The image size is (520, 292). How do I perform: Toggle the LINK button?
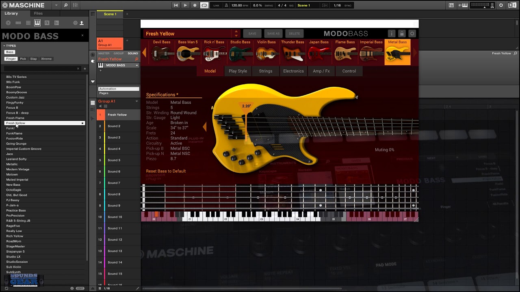216,6
